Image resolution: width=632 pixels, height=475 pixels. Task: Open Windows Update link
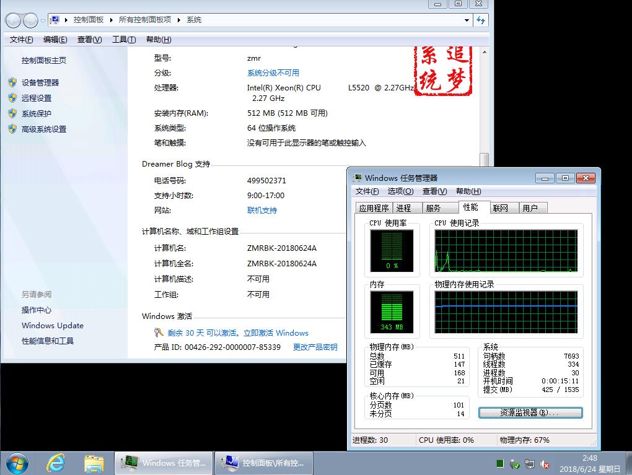point(53,326)
